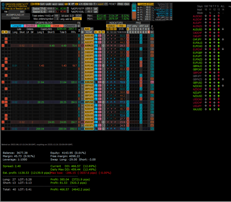Click the document page icon in the toolbar

[69, 4]
